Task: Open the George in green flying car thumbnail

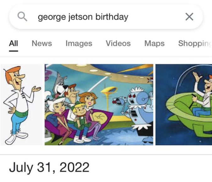Action: point(184,104)
